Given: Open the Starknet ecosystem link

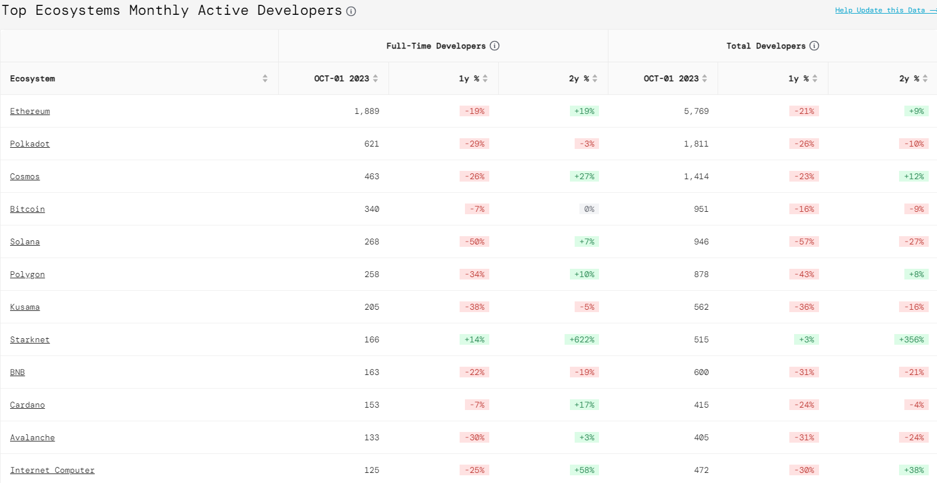Looking at the screenshot, I should tap(30, 339).
